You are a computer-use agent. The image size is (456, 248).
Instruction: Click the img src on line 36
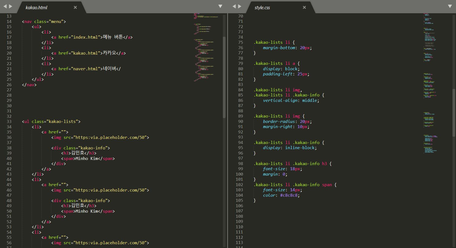[100, 138]
